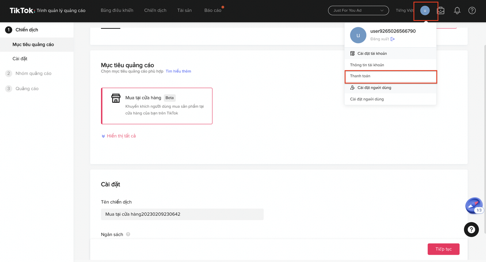Click the budget info tooltip icon
486x262 pixels.
click(128, 234)
